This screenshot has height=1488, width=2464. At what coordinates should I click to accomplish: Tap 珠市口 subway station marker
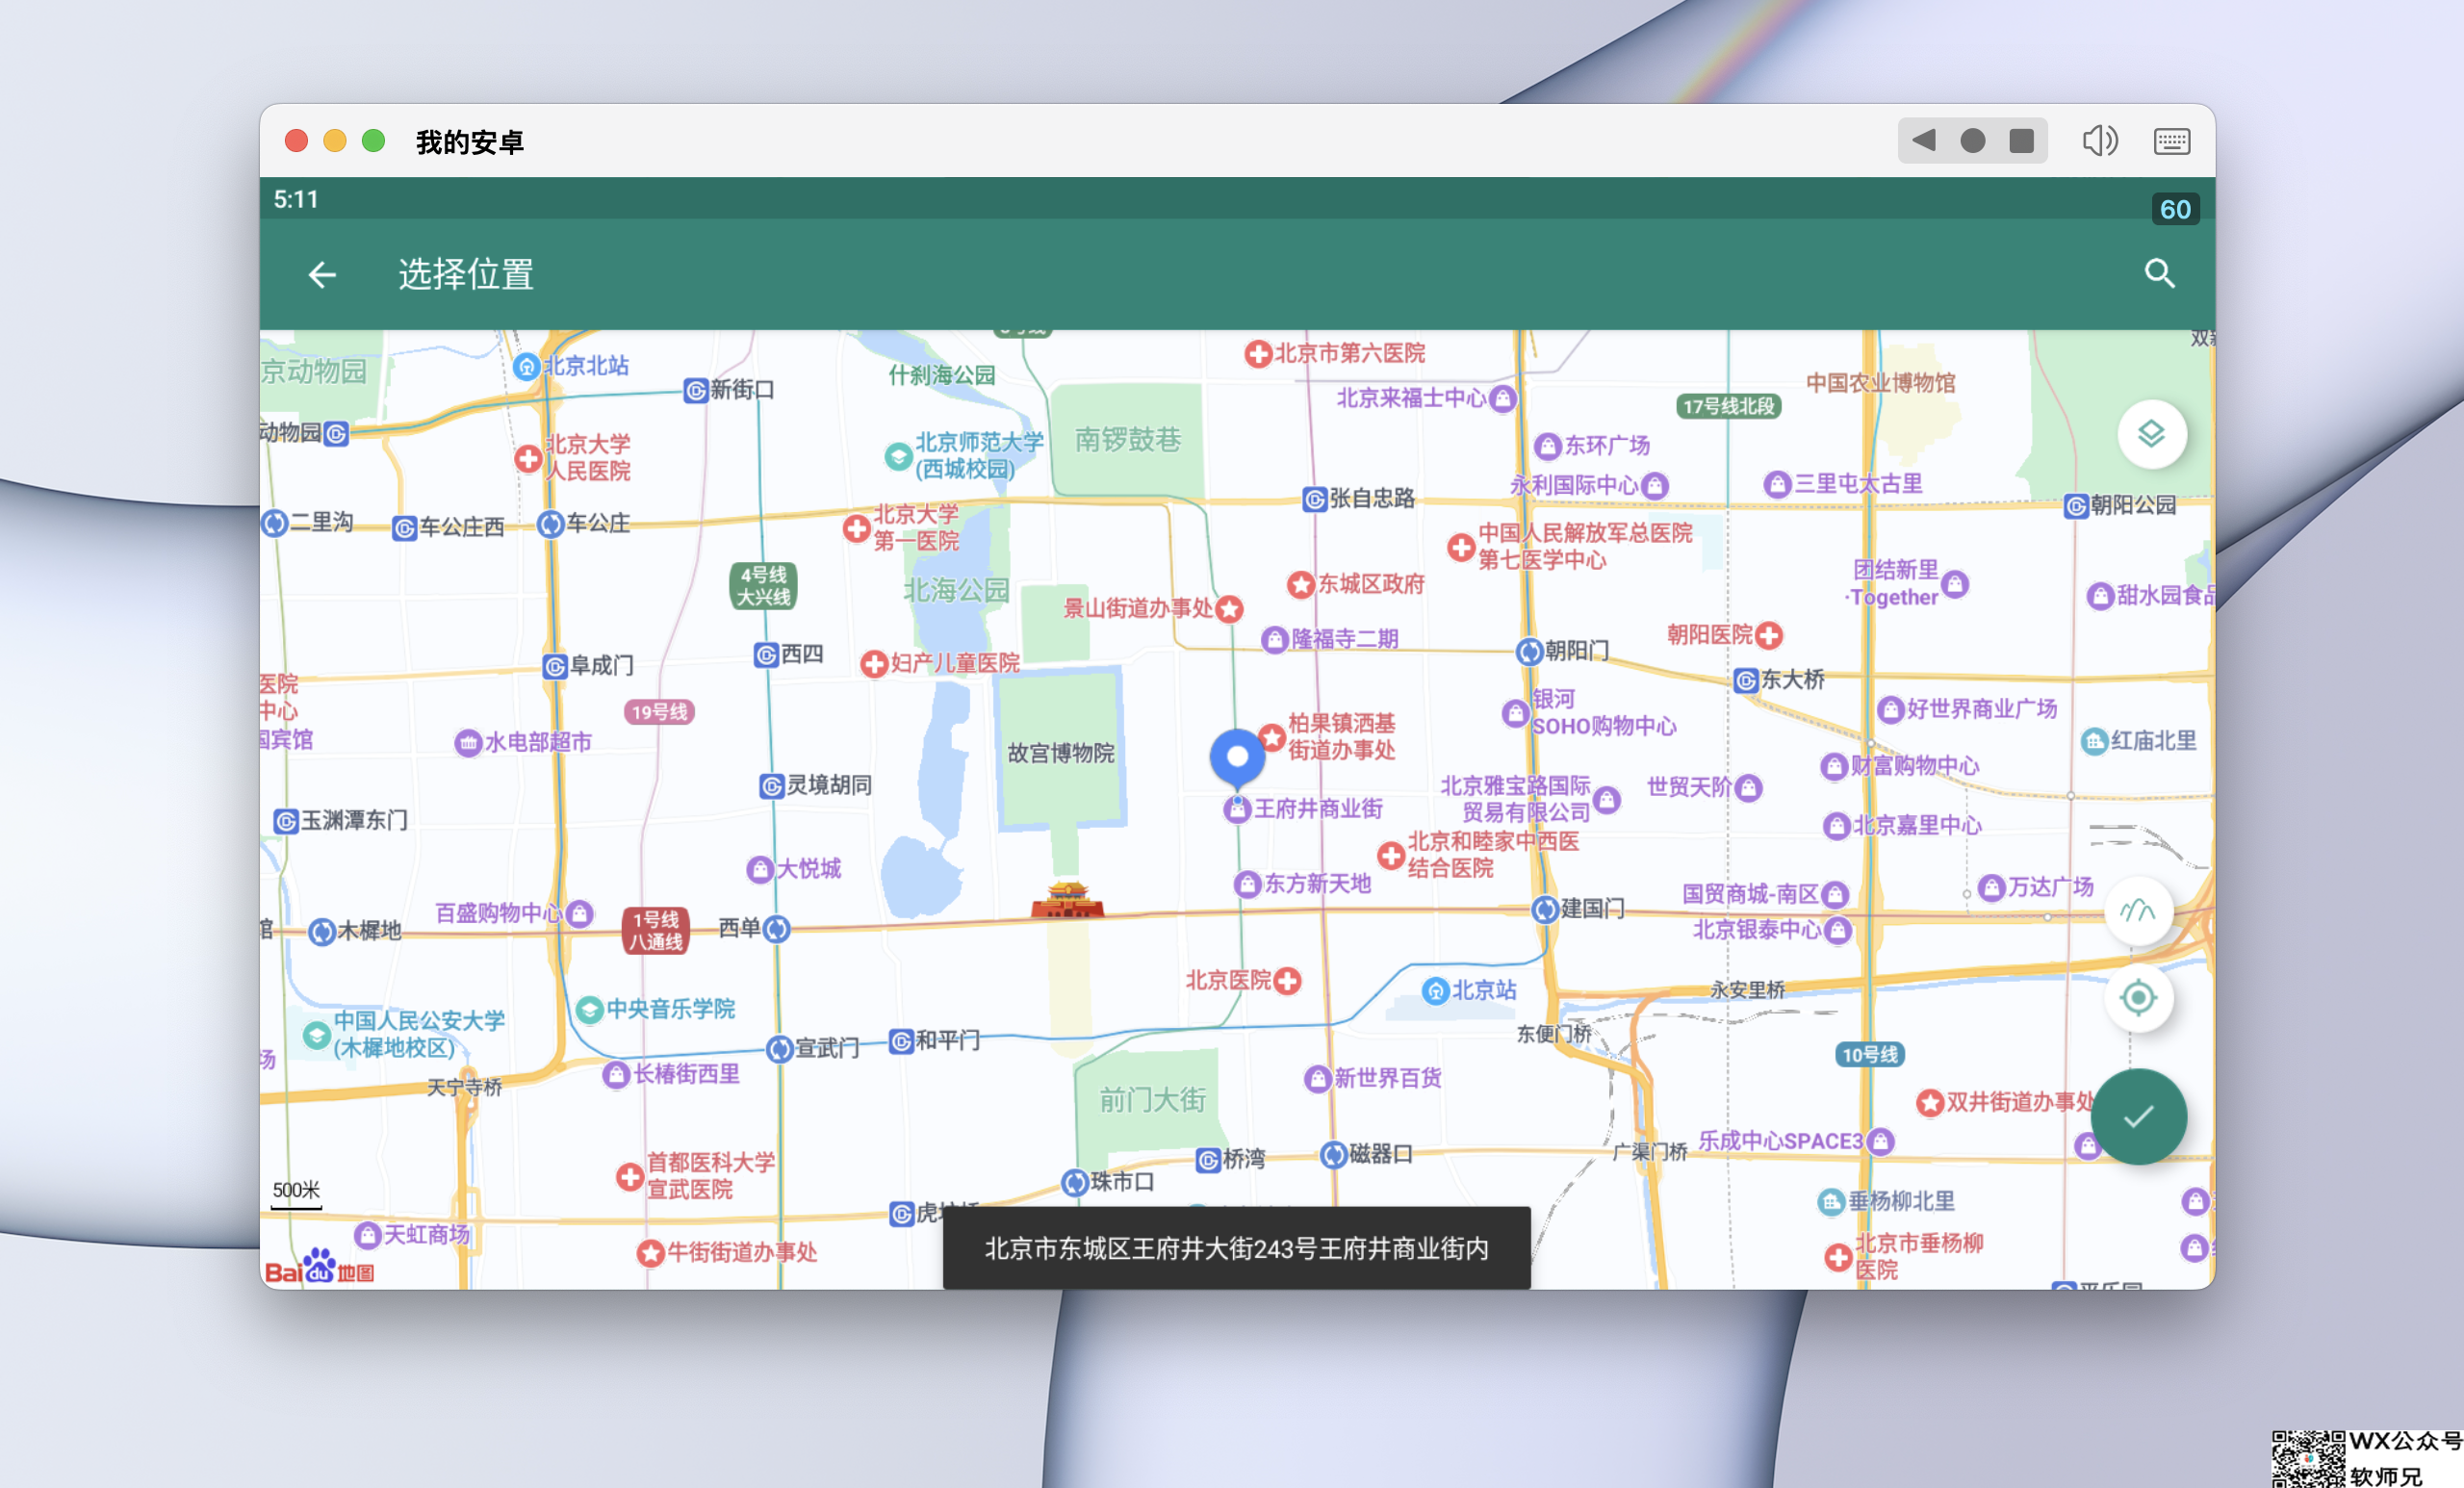(x=1074, y=1182)
